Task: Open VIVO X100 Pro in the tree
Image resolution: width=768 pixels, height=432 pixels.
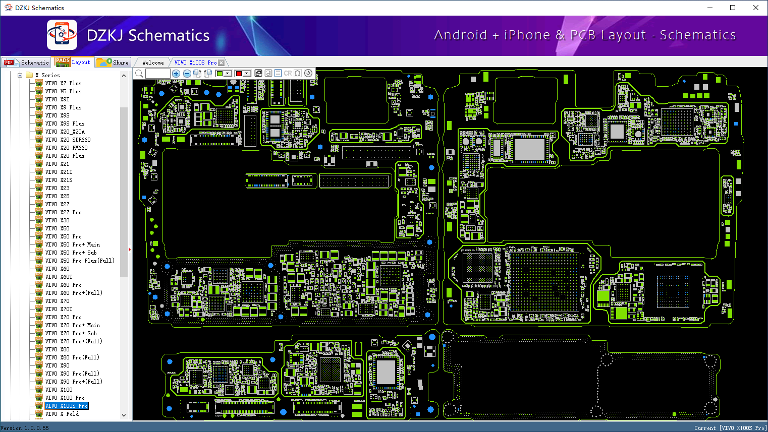Action: (x=65, y=398)
